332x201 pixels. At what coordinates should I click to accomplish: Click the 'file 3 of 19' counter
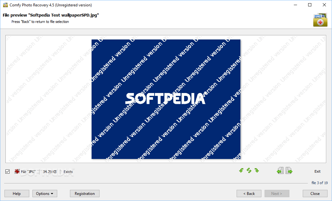(x=320, y=183)
